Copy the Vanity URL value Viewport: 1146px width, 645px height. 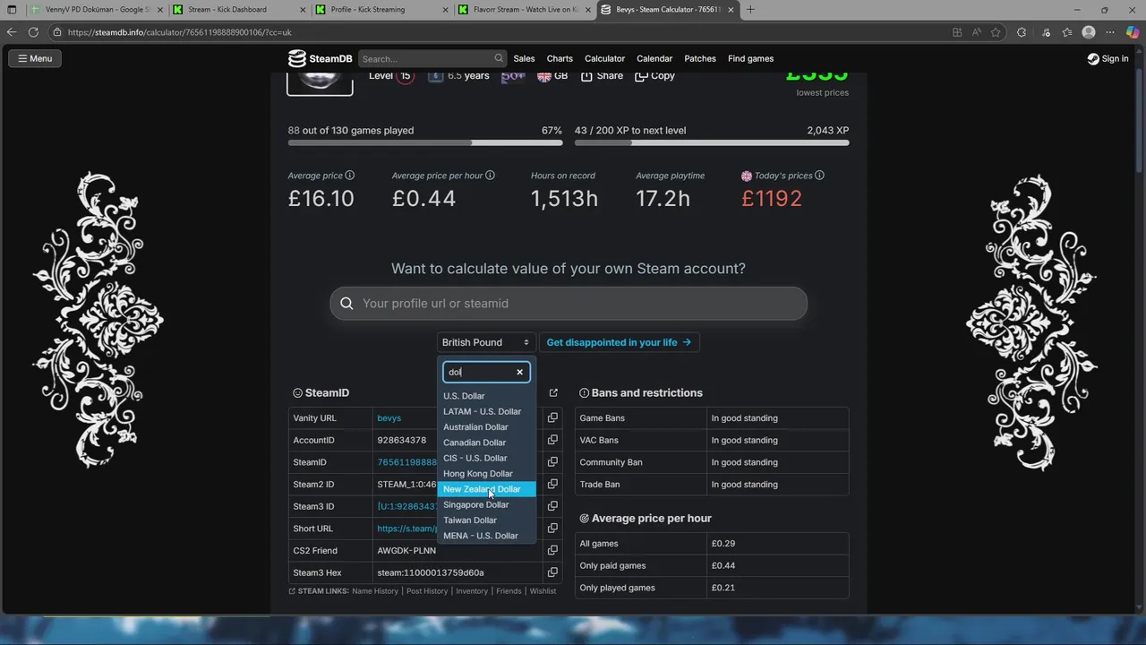(552, 418)
